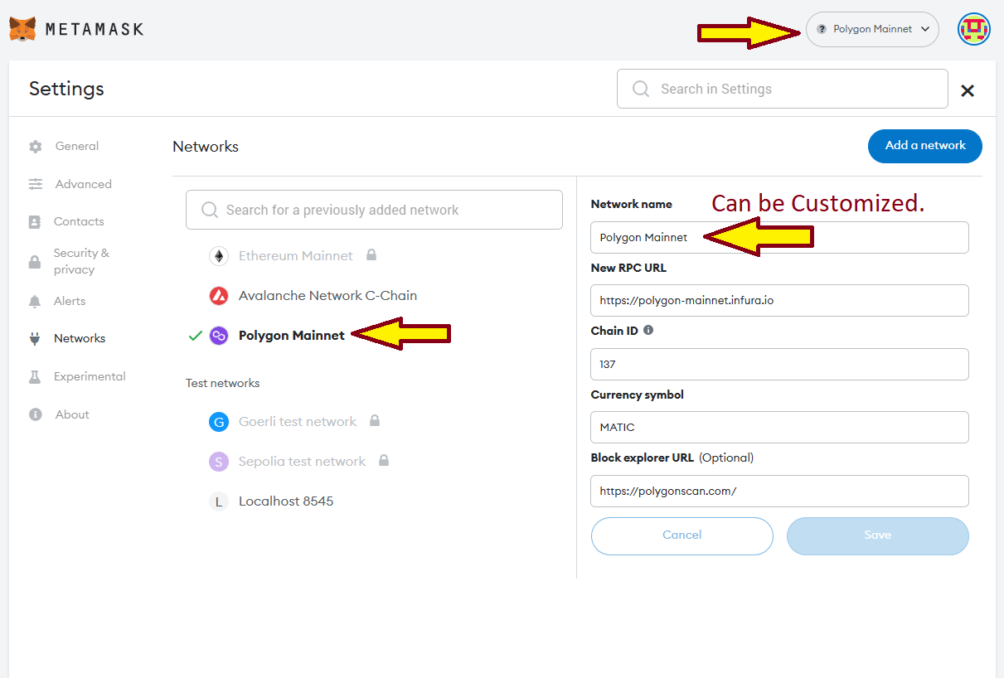Click the purple S Sepolia icon
The width and height of the screenshot is (1004, 678).
[219, 462]
